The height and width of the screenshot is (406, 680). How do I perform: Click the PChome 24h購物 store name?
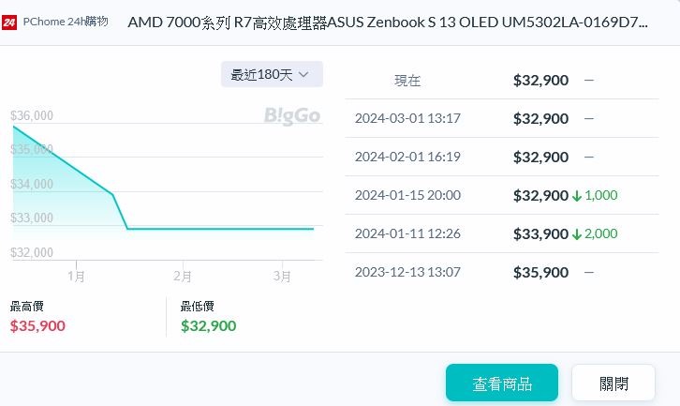pyautogui.click(x=66, y=22)
